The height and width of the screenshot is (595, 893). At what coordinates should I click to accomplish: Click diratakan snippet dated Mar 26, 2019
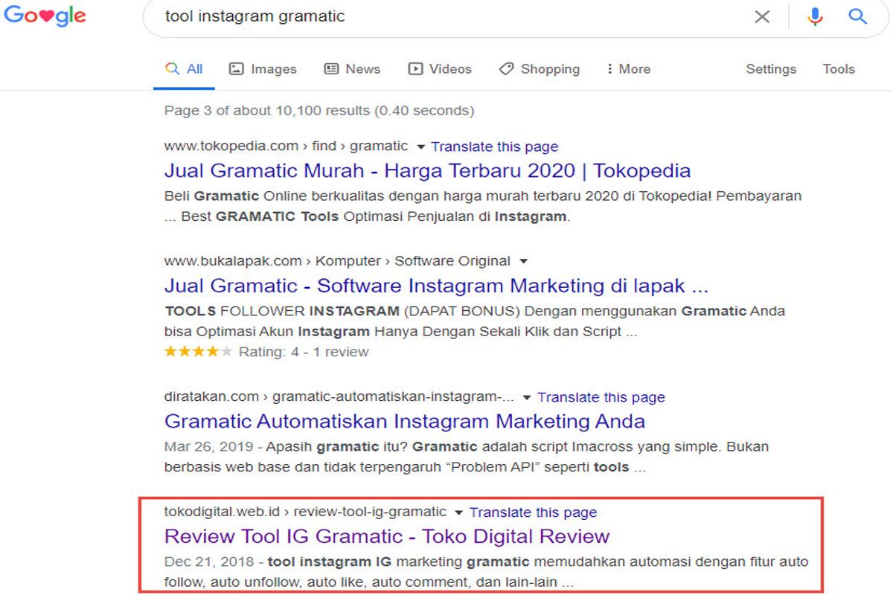(x=467, y=457)
